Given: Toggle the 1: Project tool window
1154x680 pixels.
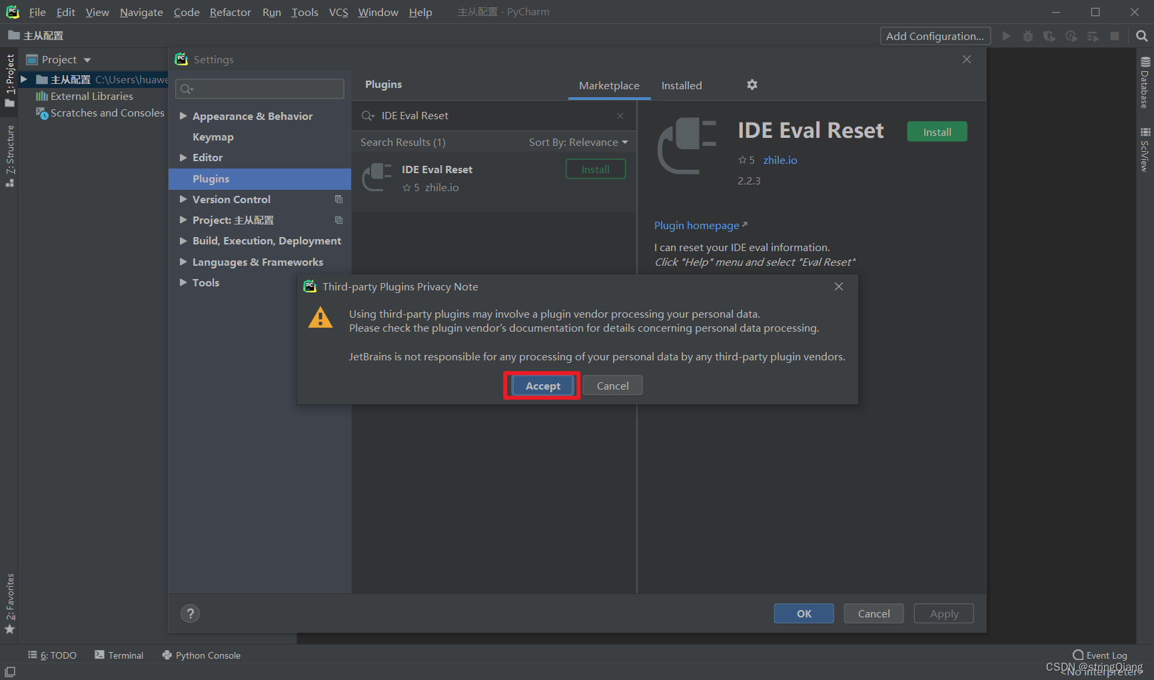Looking at the screenshot, I should click(x=9, y=80).
